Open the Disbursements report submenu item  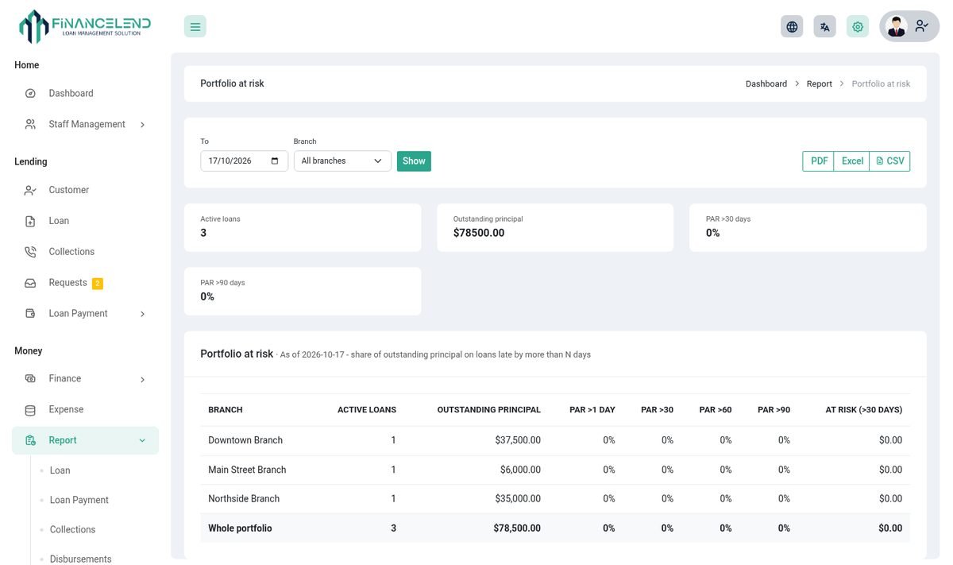click(80, 559)
